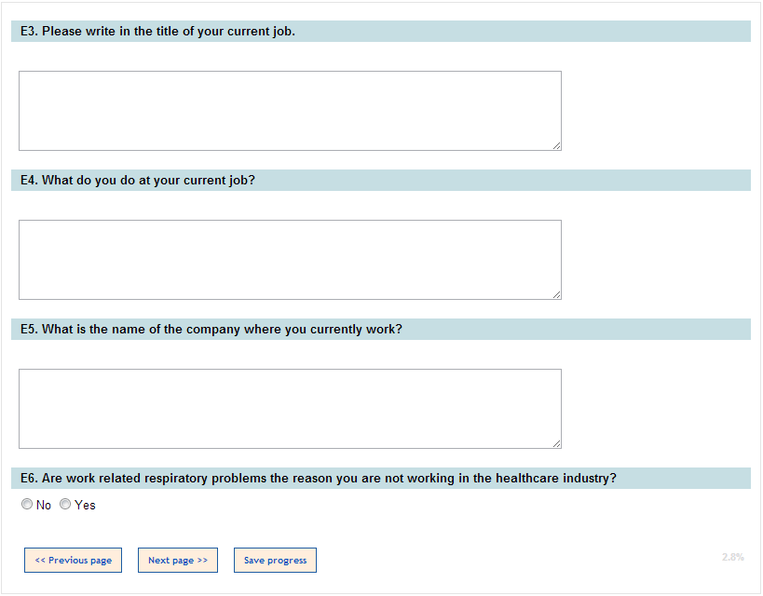
Task: Click the 2.8% progress indicator
Action: (732, 557)
